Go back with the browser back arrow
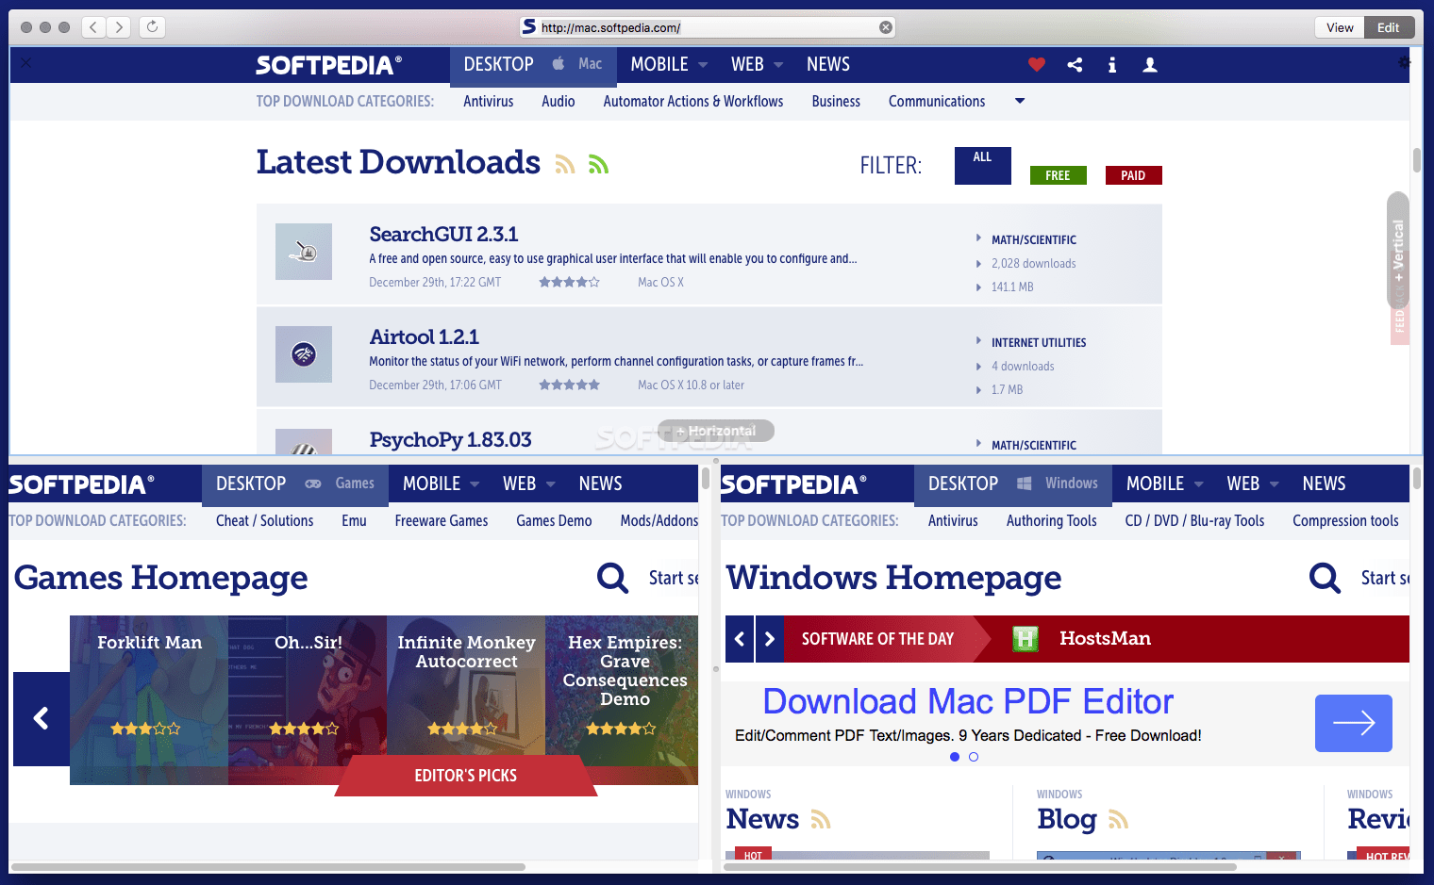Viewport: 1434px width, 885px height. click(x=93, y=27)
